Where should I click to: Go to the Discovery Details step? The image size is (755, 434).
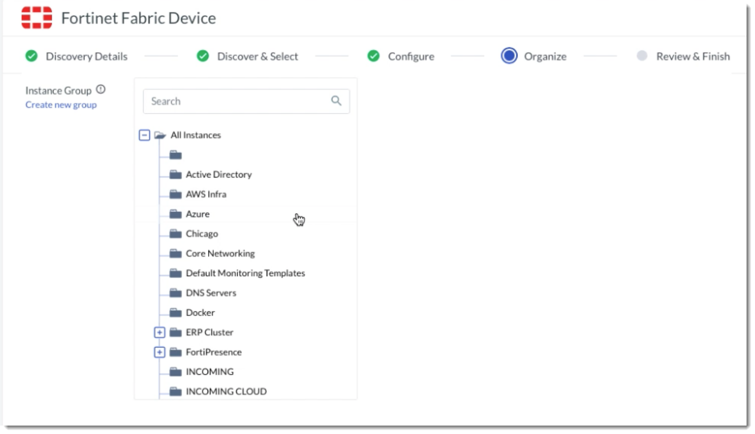86,56
